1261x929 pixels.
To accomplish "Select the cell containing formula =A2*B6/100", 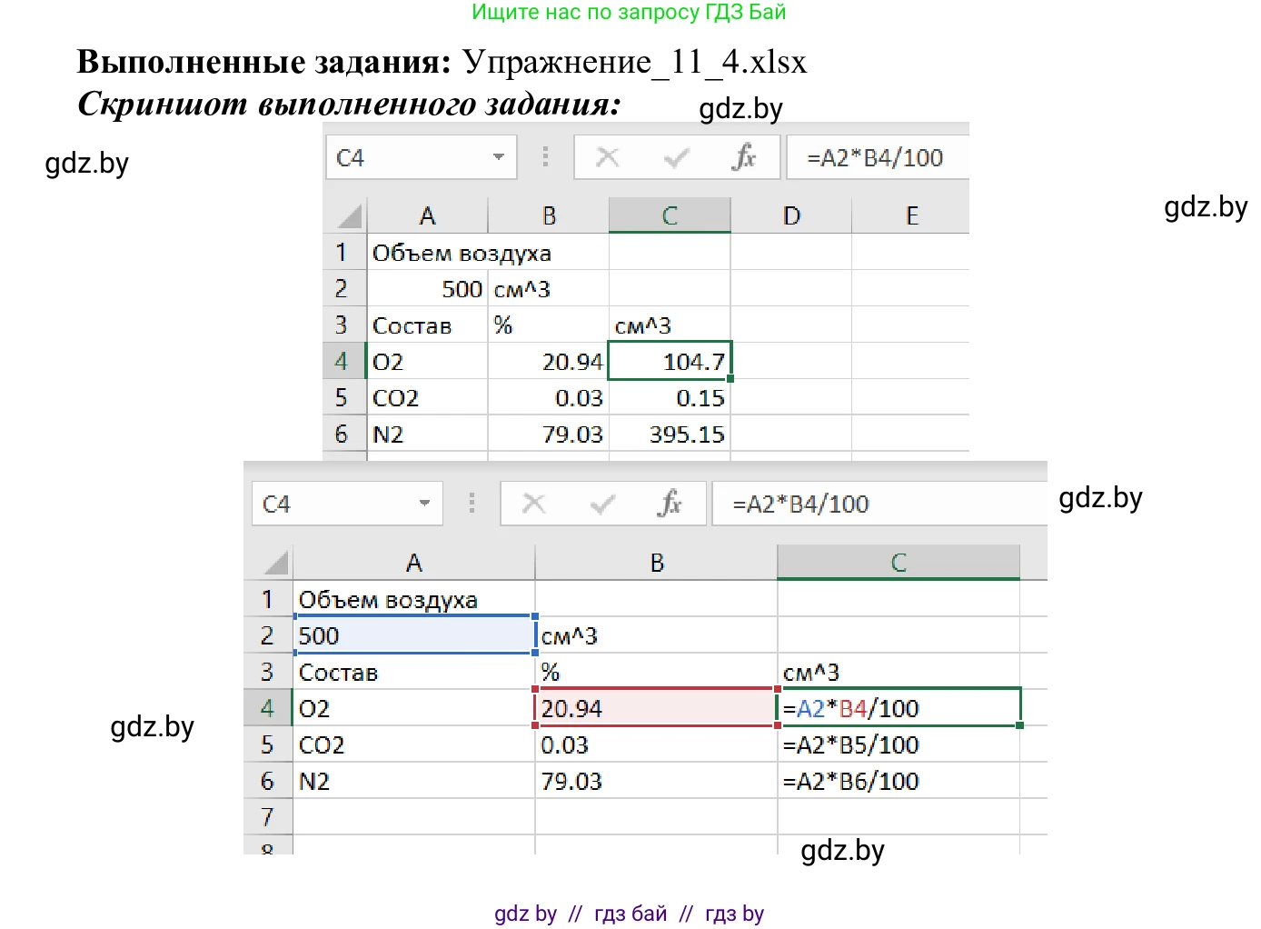I will pyautogui.click(x=898, y=780).
